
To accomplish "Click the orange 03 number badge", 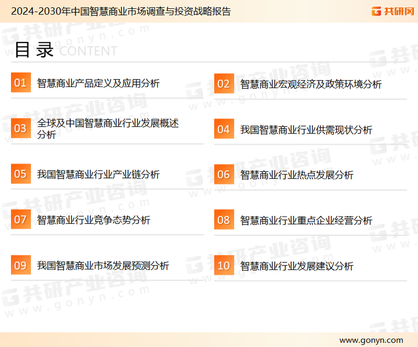I will pyautogui.click(x=21, y=128).
